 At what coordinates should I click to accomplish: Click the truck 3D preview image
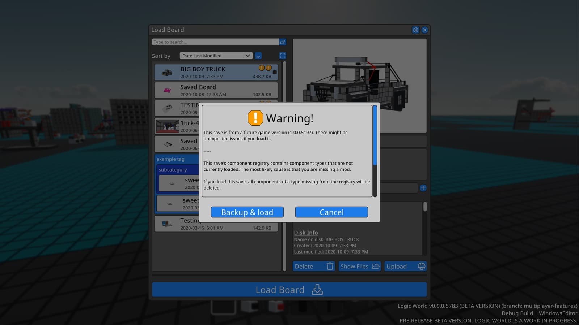[x=359, y=86]
